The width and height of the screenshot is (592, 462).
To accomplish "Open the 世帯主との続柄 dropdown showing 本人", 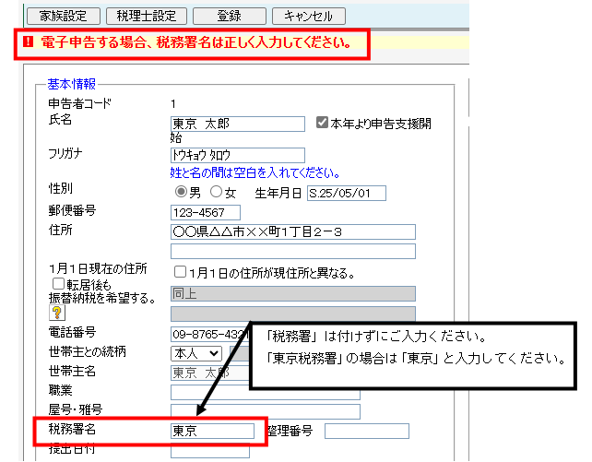I will [x=196, y=354].
